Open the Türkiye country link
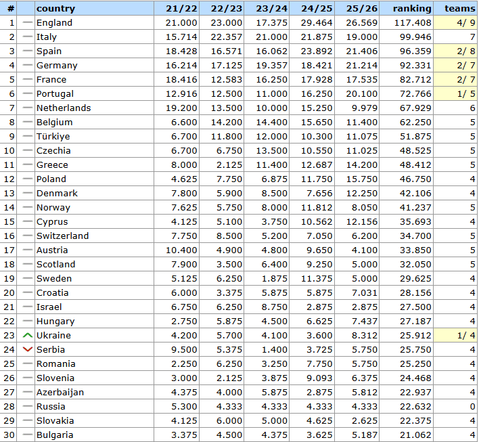This screenshot has width=479, height=442. 53,137
